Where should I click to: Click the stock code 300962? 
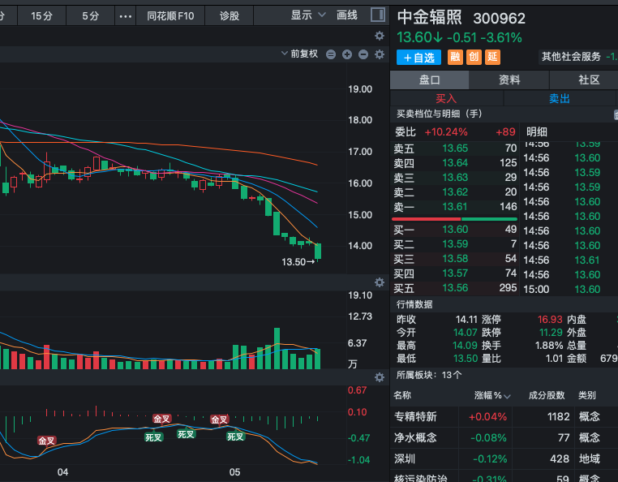point(499,19)
